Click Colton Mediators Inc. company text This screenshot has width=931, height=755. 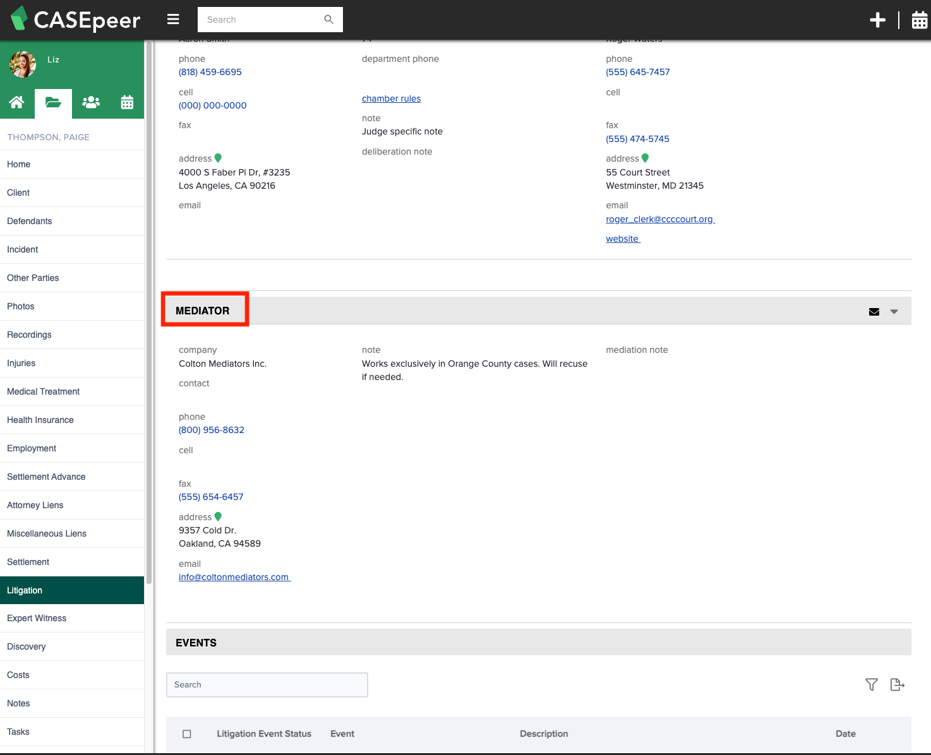222,364
